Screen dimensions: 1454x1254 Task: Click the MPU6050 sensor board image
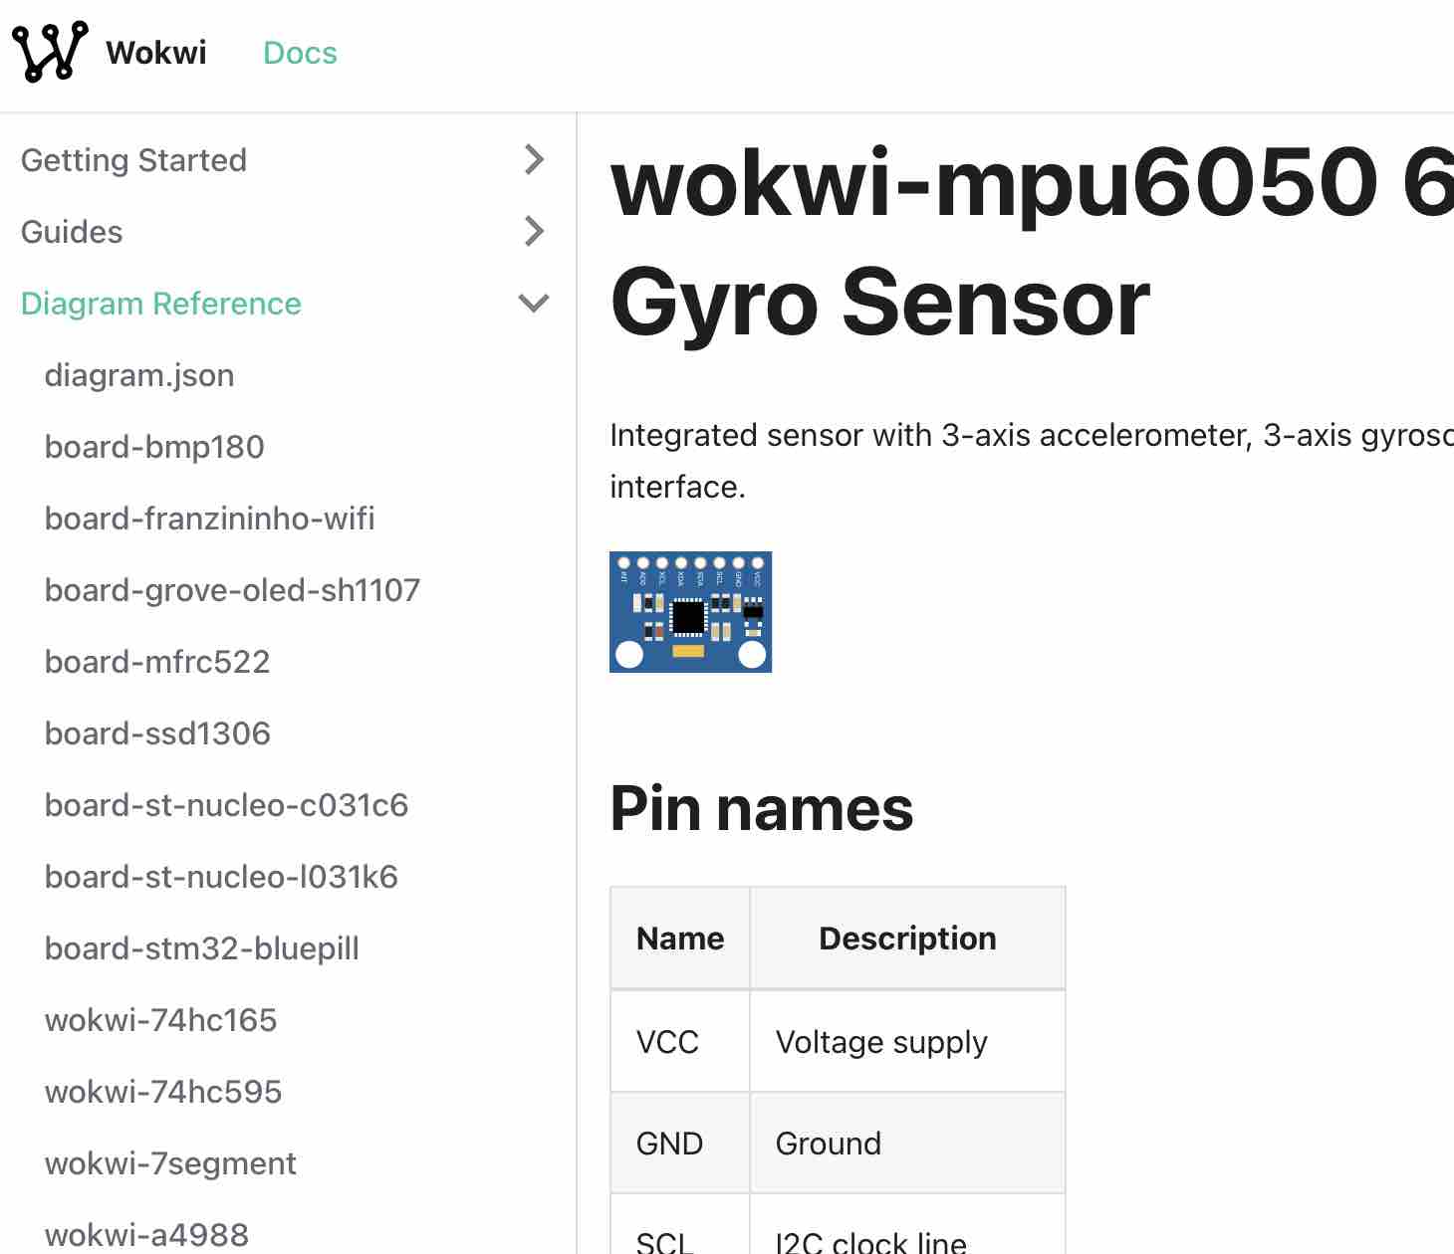coord(690,612)
